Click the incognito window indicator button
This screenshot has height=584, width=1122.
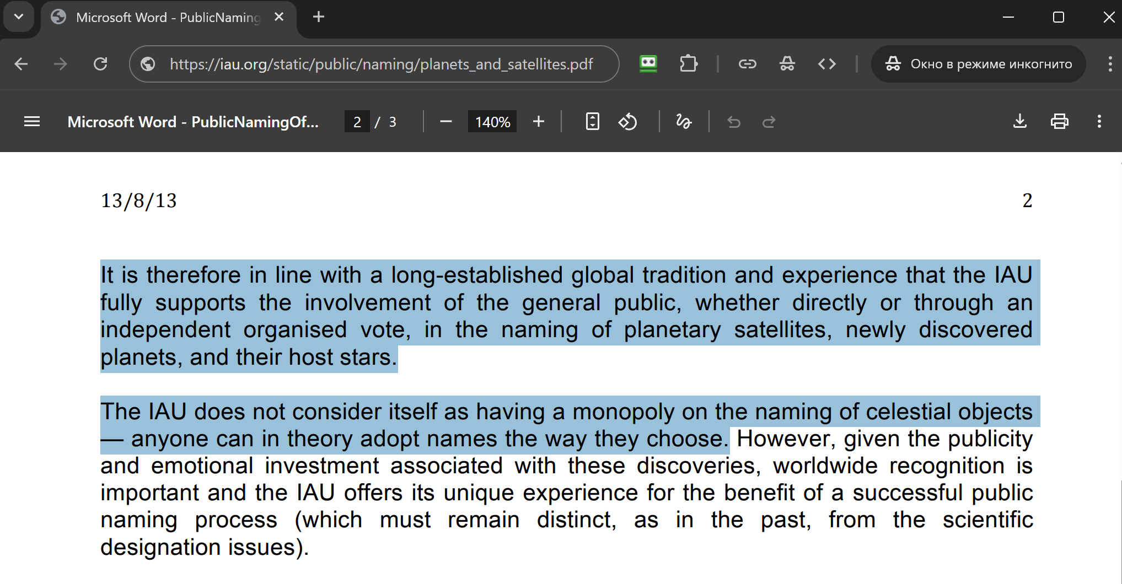[x=978, y=64]
